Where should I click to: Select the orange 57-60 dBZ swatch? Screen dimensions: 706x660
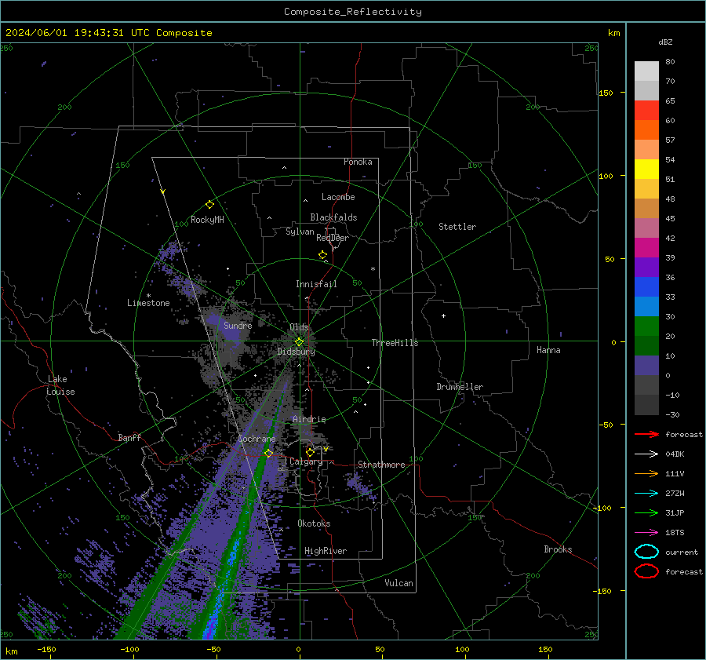click(x=646, y=130)
